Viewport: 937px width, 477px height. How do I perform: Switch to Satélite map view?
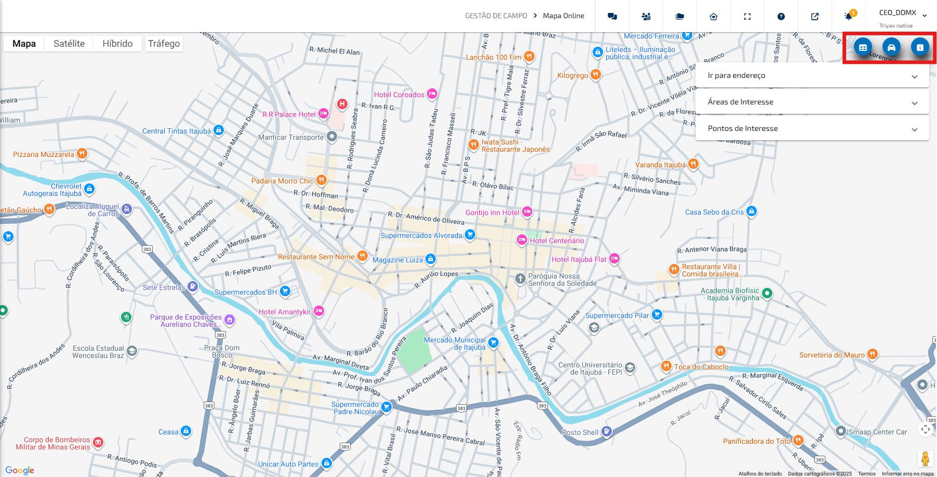click(x=69, y=44)
